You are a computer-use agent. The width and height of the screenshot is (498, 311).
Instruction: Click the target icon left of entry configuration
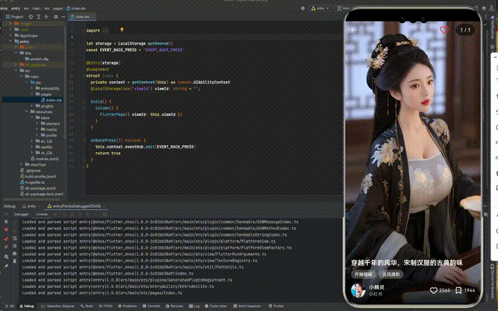click(x=303, y=8)
